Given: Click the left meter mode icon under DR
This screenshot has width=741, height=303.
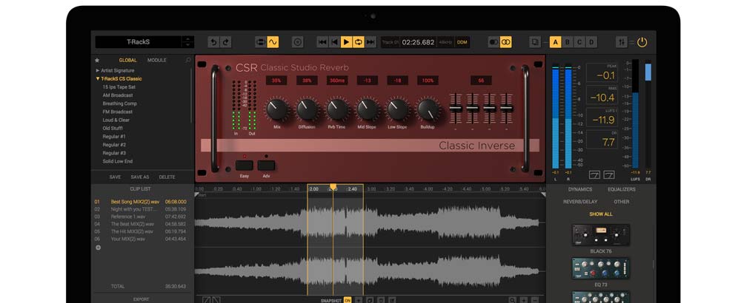Looking at the screenshot, I should 594,175.
